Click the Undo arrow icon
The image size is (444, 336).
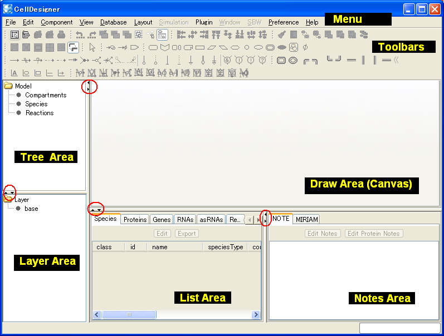[x=80, y=35]
